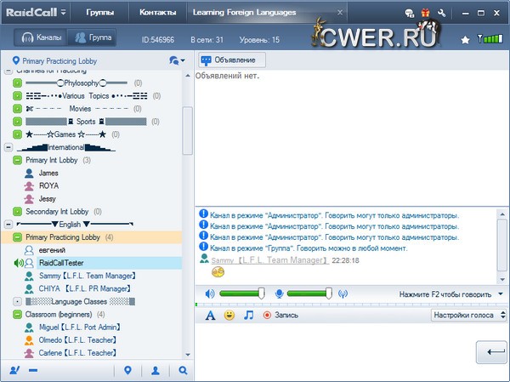
Task: Click the location pin icon in bottom bar
Action: (127, 370)
